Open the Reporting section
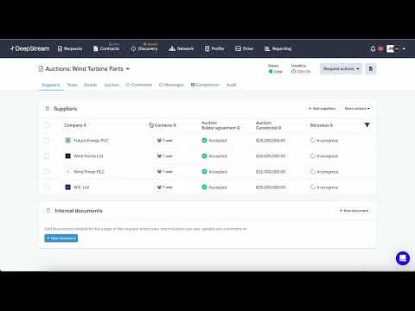 click(x=278, y=48)
